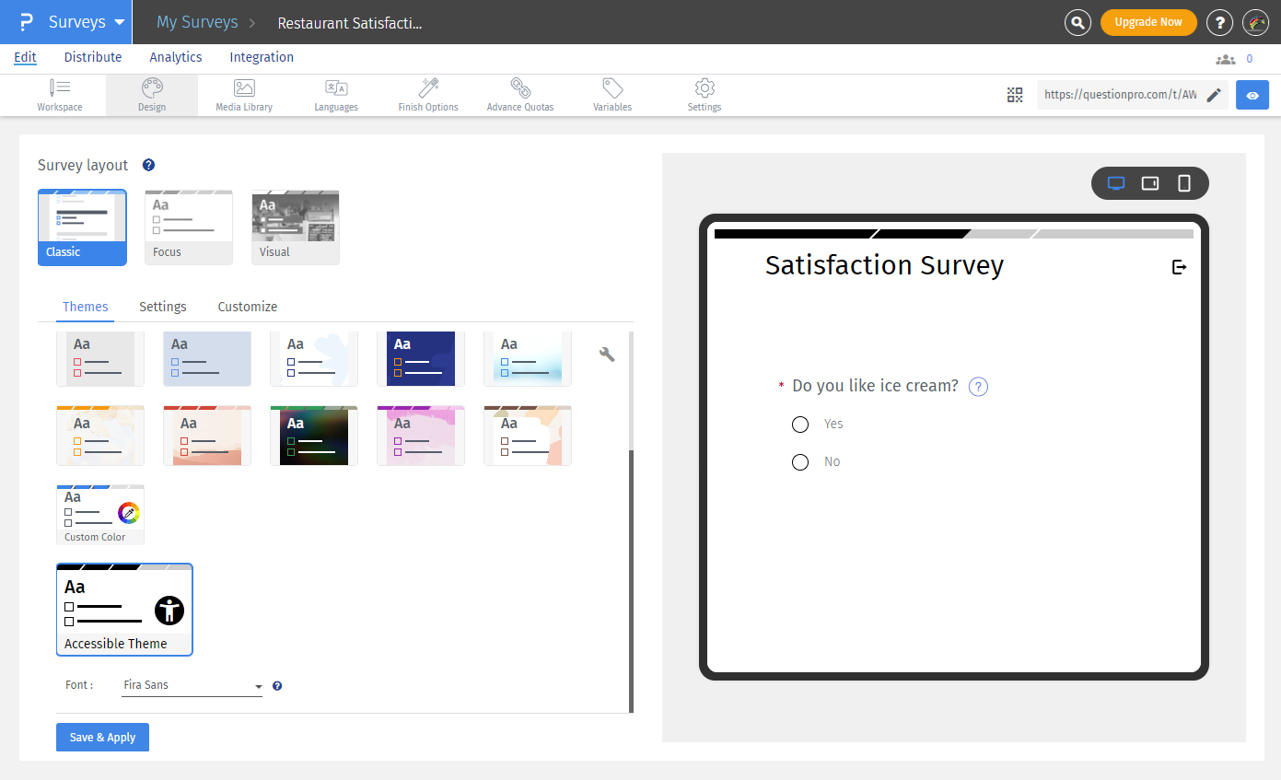Switch to the Distribute tab
This screenshot has height=780, width=1281.
click(92, 57)
